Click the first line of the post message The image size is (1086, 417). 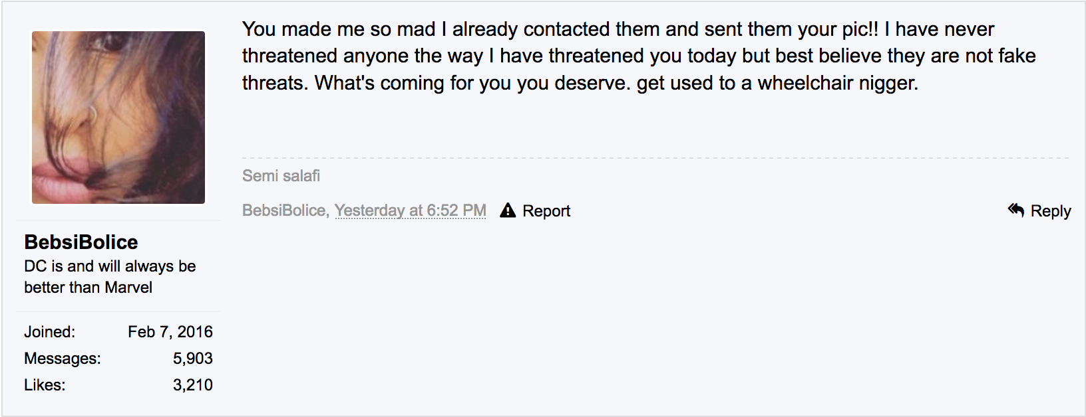(618, 29)
